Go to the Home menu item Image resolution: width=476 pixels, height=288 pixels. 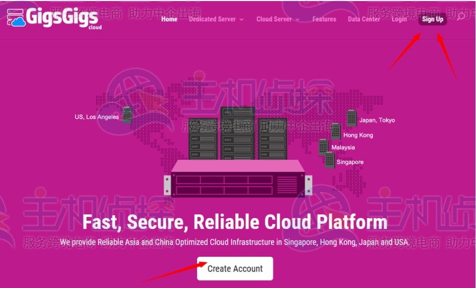pos(169,19)
